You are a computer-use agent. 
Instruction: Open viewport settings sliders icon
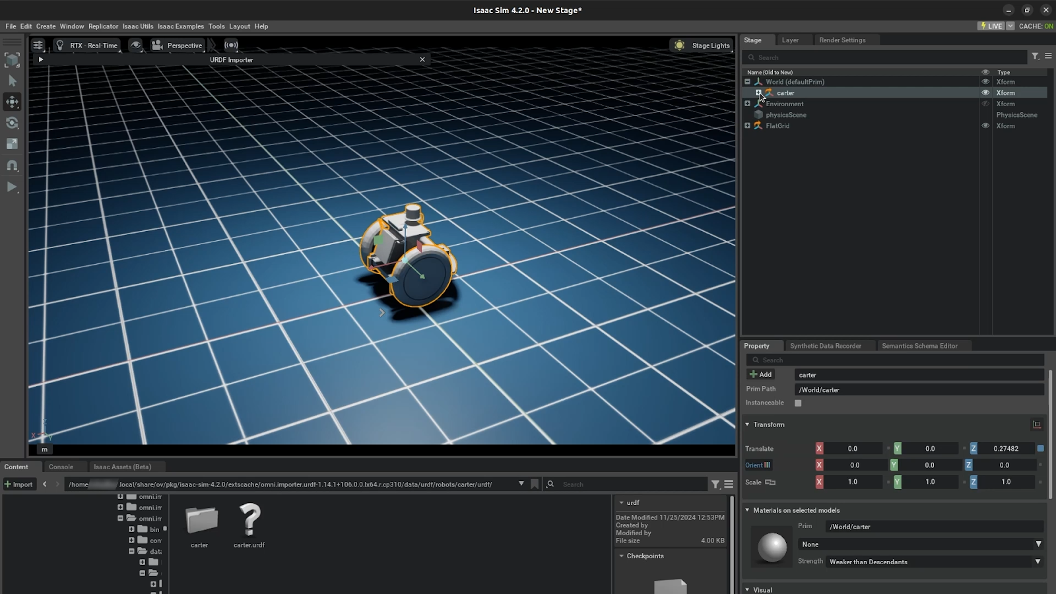point(38,45)
